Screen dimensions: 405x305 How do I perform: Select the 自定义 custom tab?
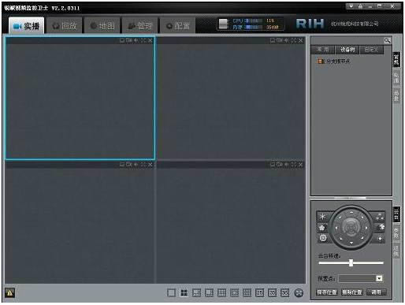[371, 50]
